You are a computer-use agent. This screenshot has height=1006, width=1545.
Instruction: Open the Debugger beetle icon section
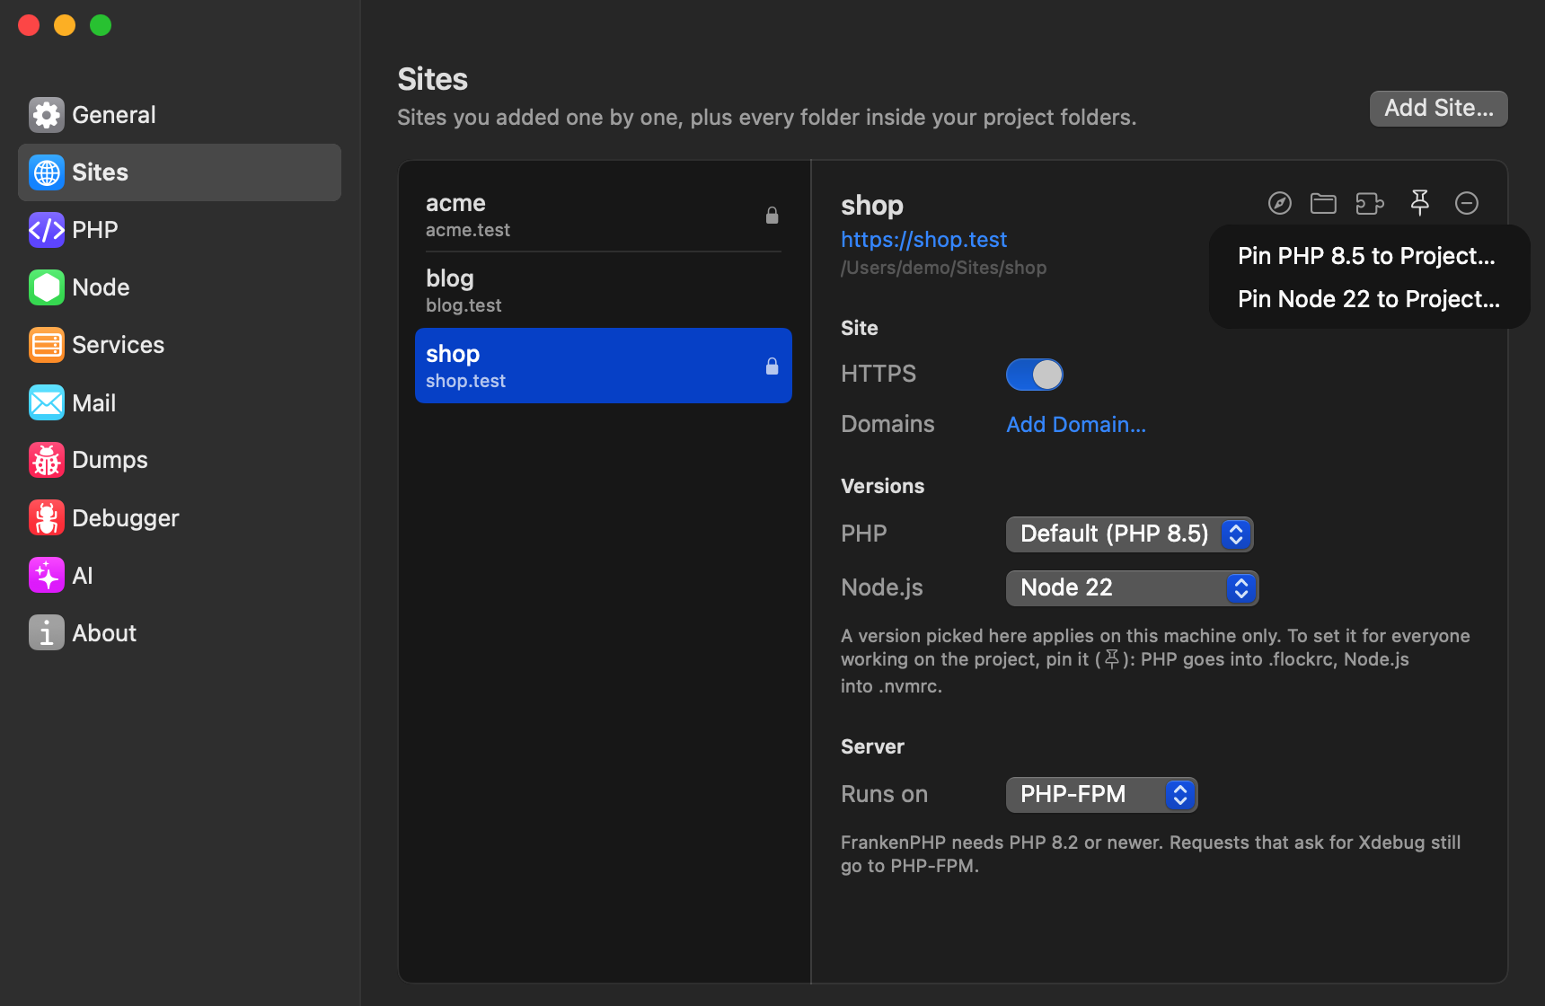coord(46,517)
